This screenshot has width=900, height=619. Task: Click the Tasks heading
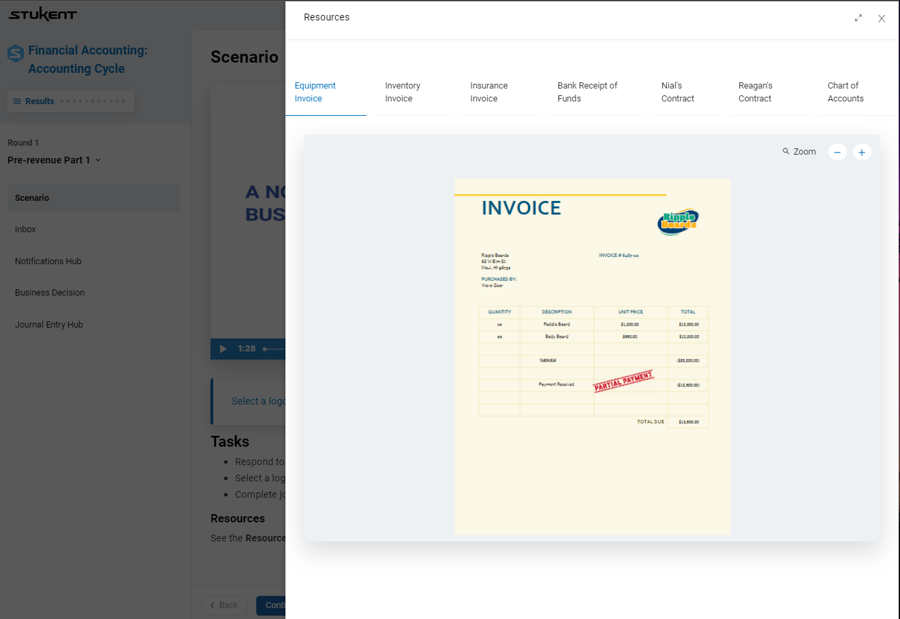point(230,441)
